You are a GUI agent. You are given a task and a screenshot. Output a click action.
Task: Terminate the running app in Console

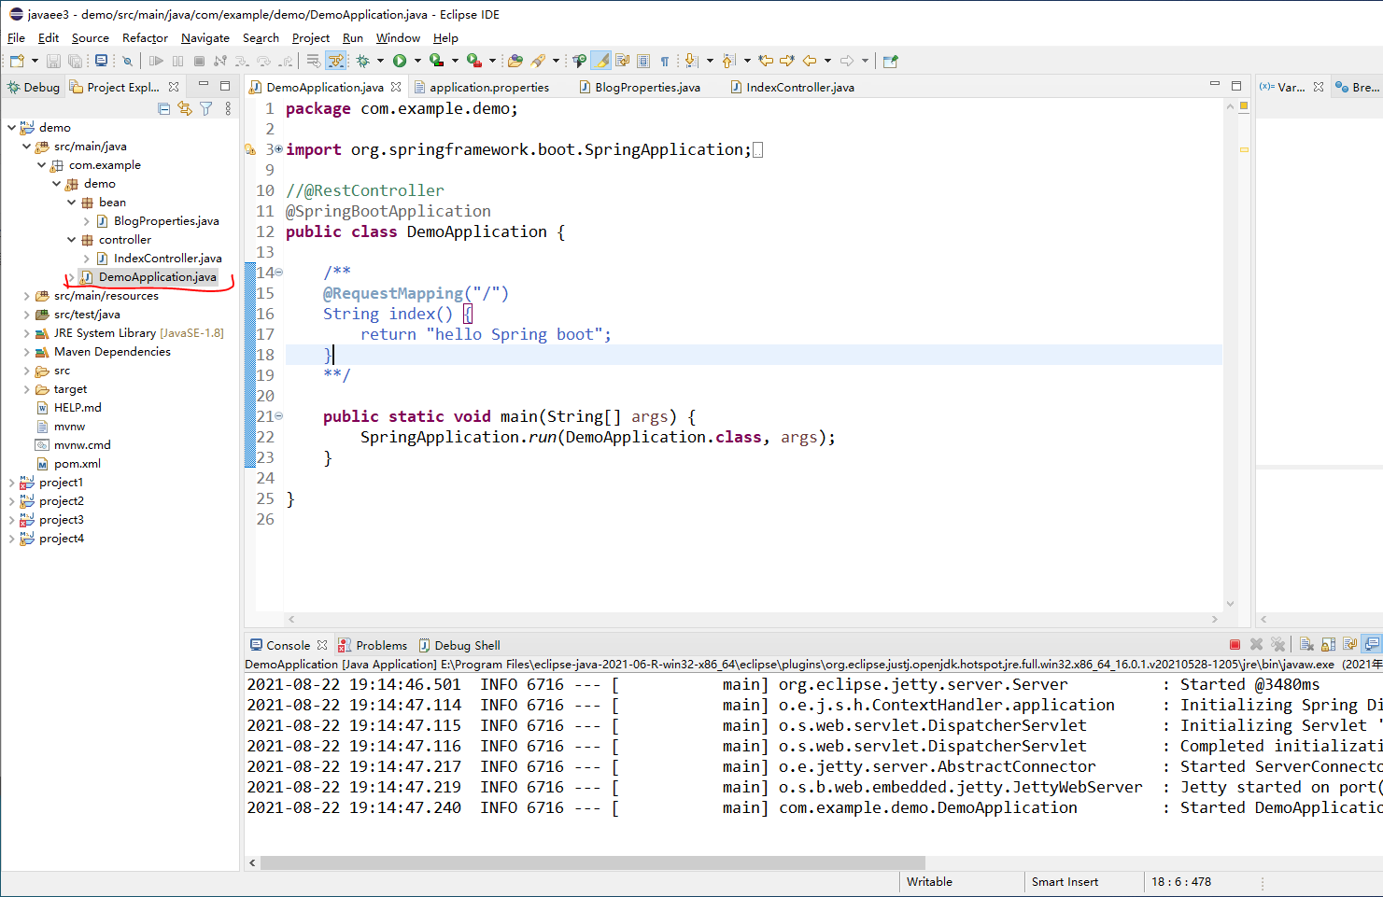1235,644
